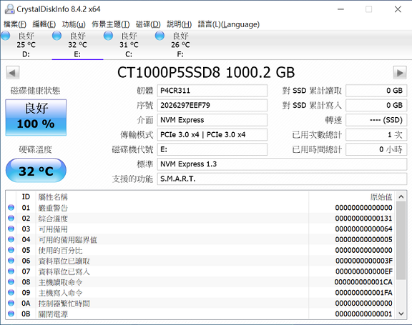The height and width of the screenshot is (325, 412).
Task: Click the status dot of attribute 01
Action: coord(11,207)
